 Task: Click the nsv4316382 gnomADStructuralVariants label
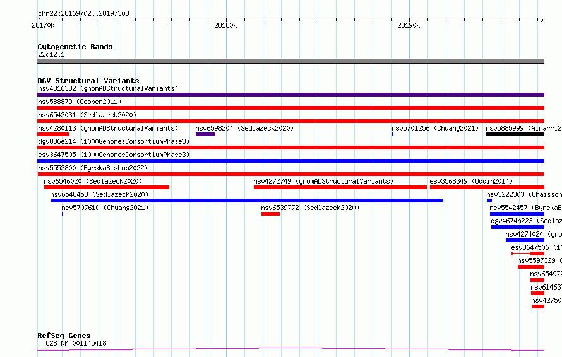click(x=108, y=88)
